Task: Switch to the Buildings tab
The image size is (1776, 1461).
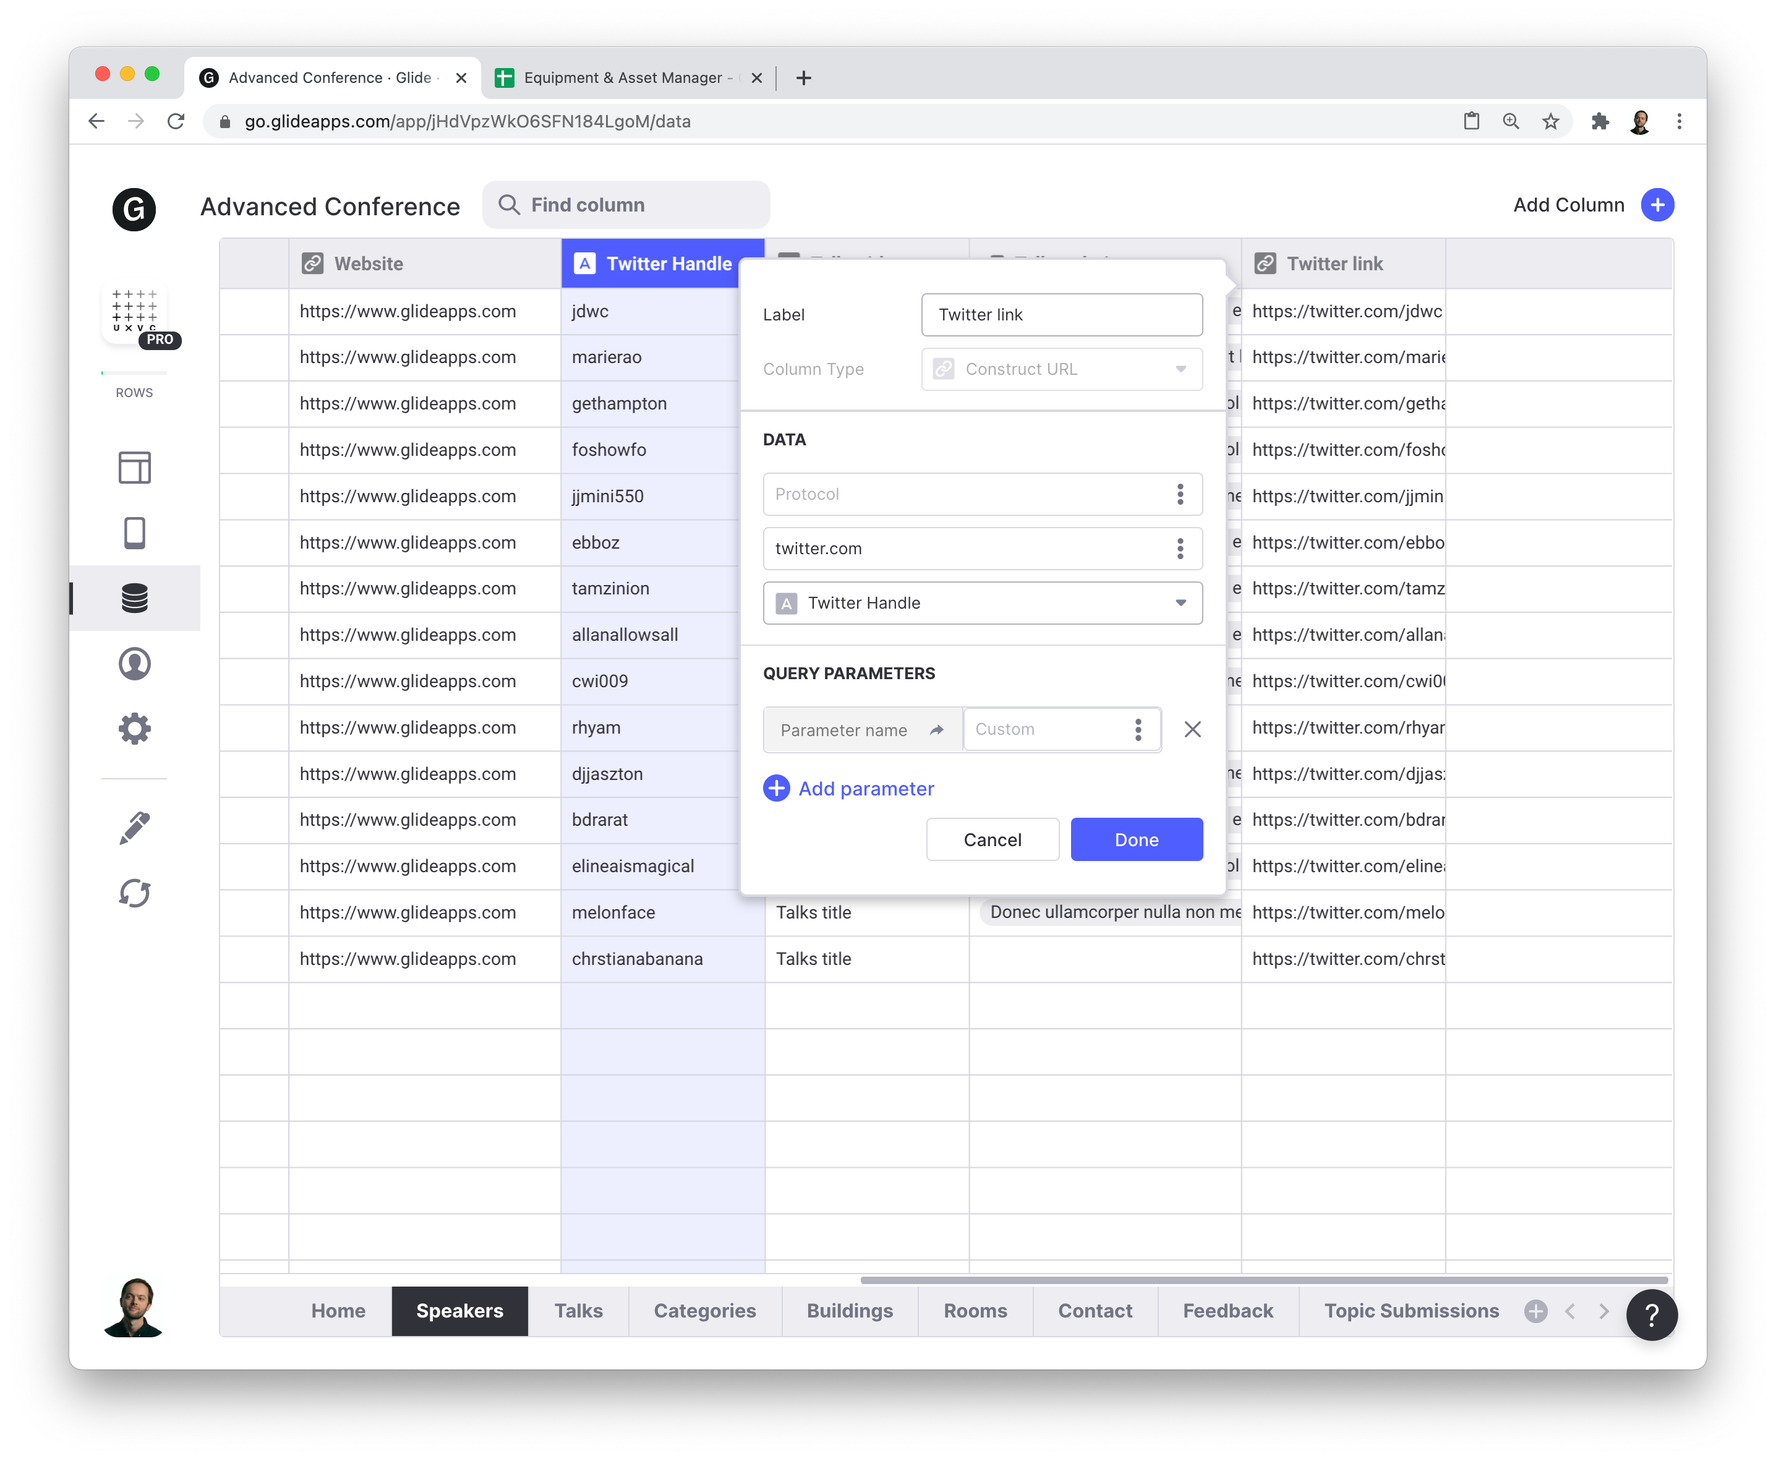Action: coord(849,1311)
